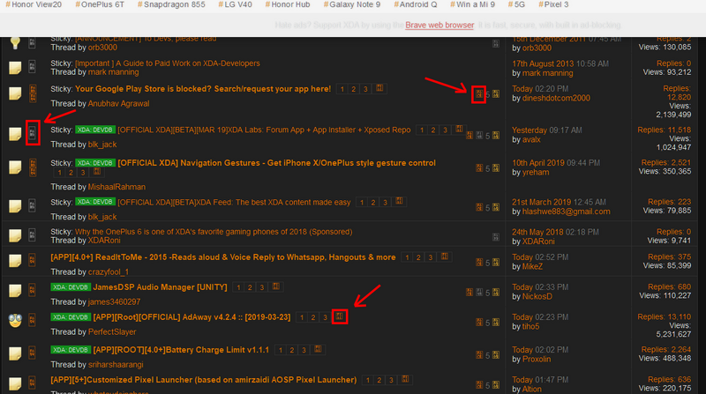
Task: Open the Guide to Paid Work thread
Action: tap(168, 63)
